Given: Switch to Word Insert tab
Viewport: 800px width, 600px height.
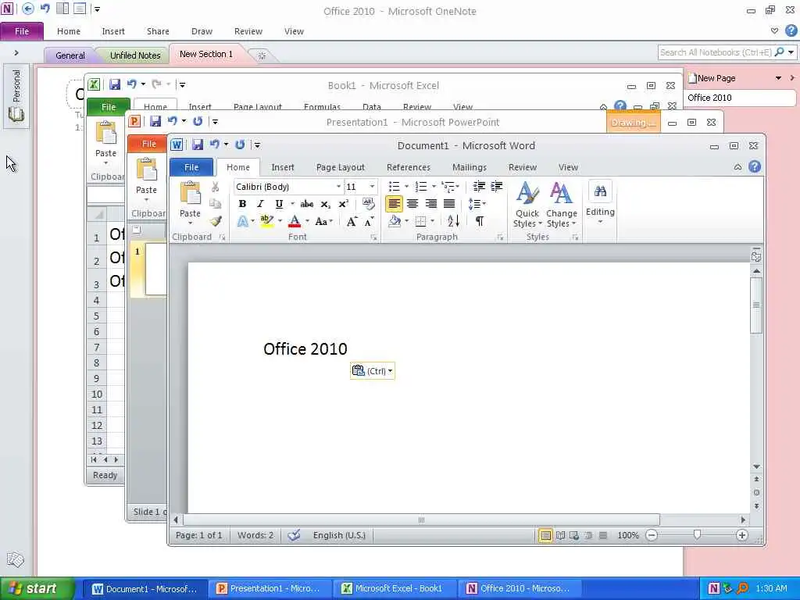Looking at the screenshot, I should (282, 167).
